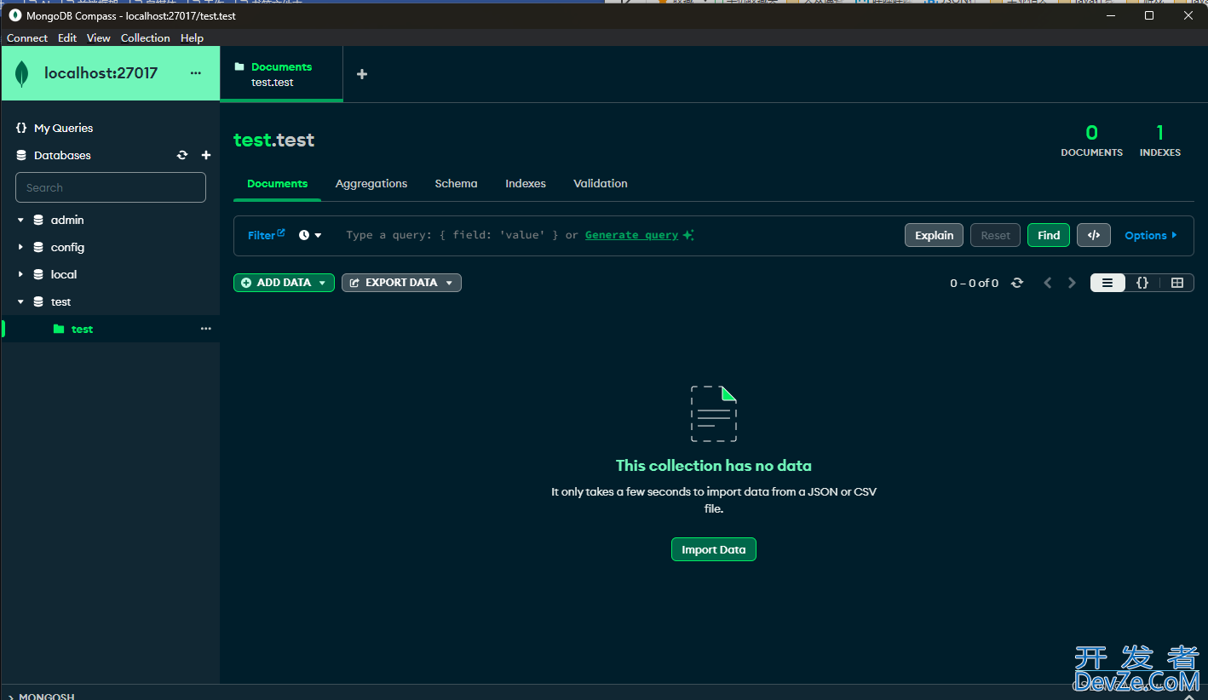Focus the sidebar Search field

111,187
